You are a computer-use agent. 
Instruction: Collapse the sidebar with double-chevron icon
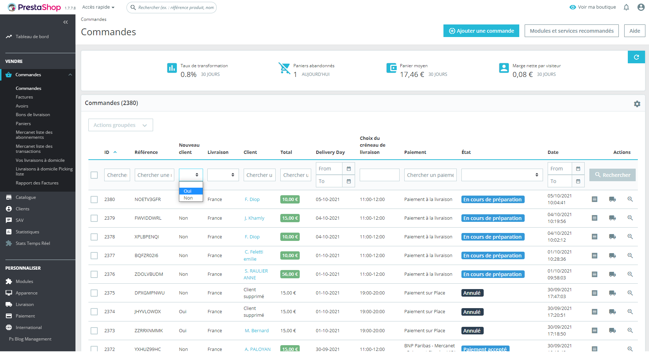65,22
